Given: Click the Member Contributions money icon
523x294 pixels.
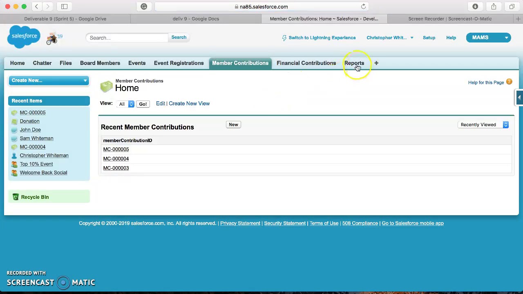Looking at the screenshot, I should click(x=107, y=86).
